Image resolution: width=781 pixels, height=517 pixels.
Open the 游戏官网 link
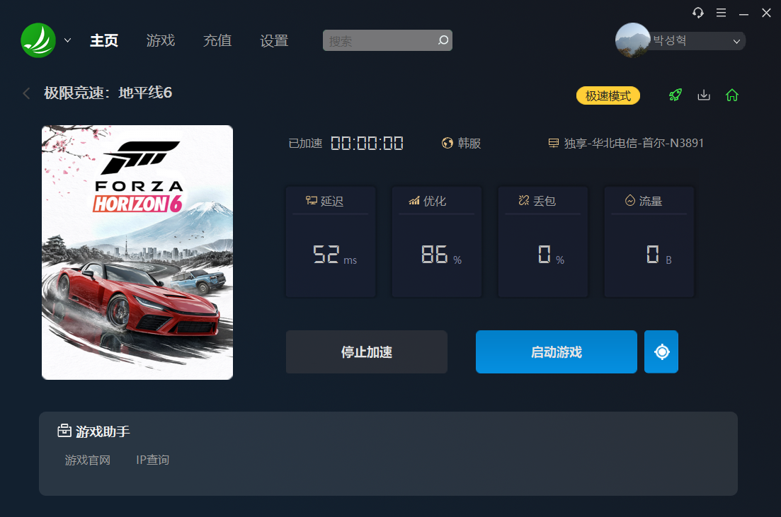[88, 460]
